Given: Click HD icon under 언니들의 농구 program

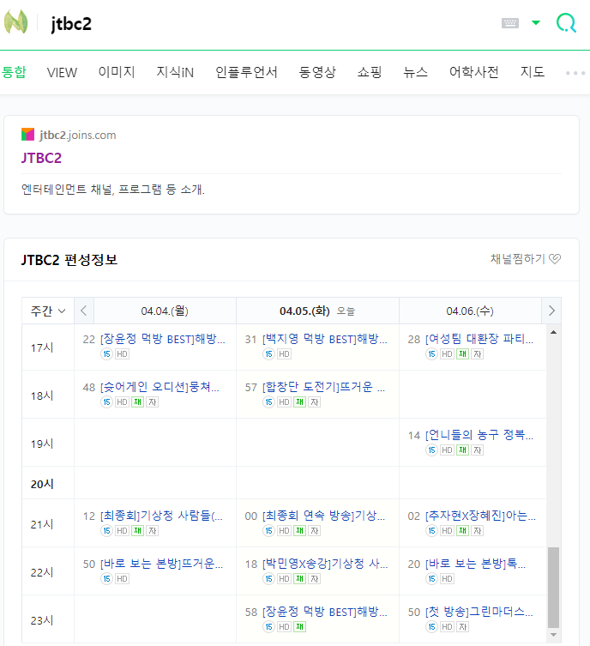Looking at the screenshot, I should coord(447,450).
